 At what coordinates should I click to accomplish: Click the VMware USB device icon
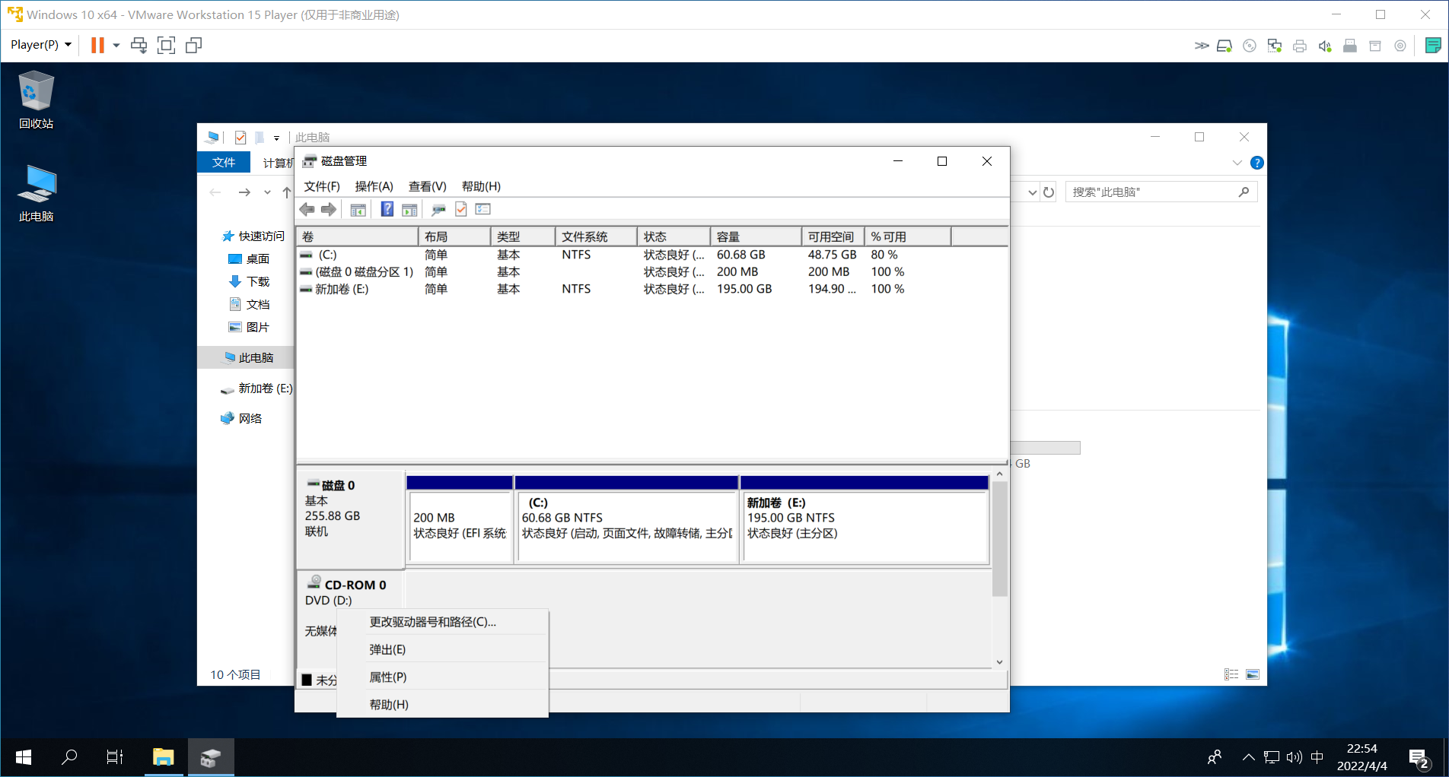(x=1350, y=46)
